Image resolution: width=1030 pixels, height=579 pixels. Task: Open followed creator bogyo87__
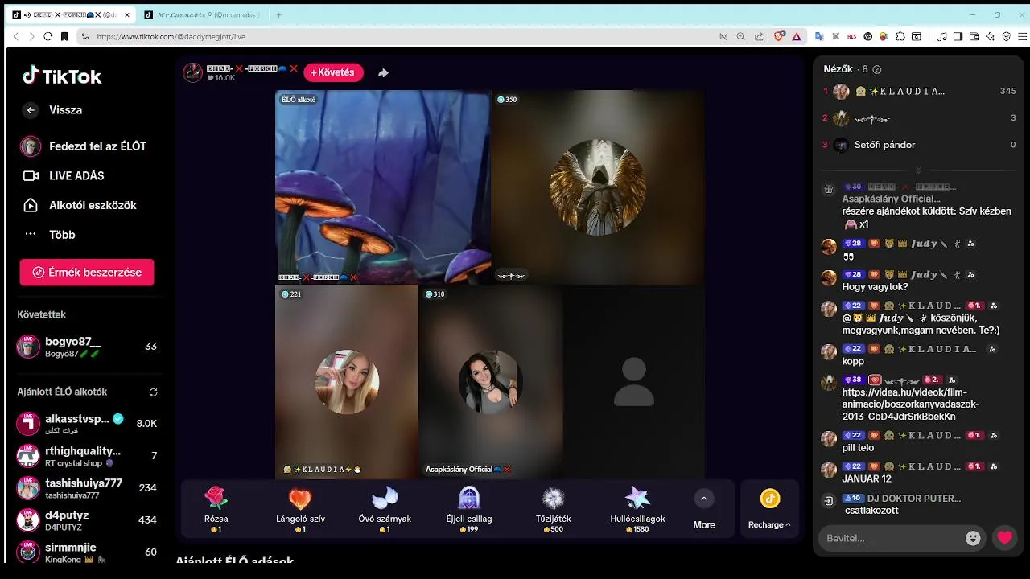coord(87,347)
